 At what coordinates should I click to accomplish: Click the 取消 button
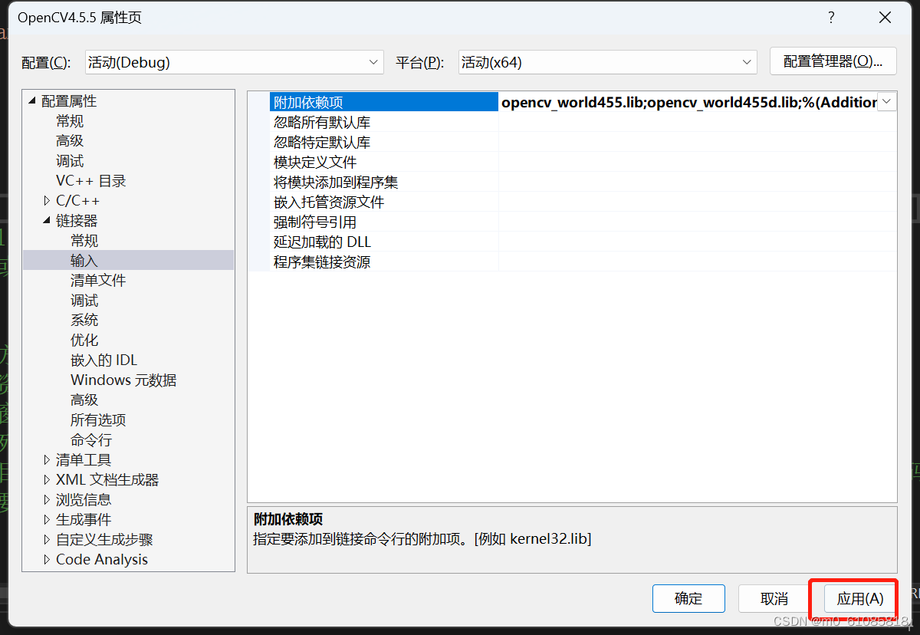point(774,598)
